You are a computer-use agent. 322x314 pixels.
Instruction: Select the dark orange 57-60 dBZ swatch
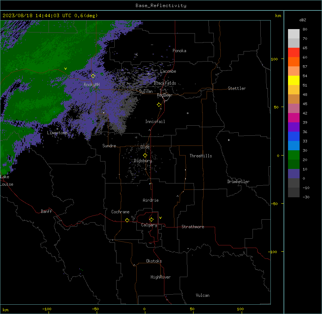(294, 62)
